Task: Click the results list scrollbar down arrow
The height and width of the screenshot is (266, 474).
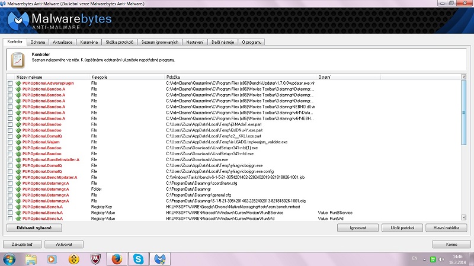Action: pos(464,219)
